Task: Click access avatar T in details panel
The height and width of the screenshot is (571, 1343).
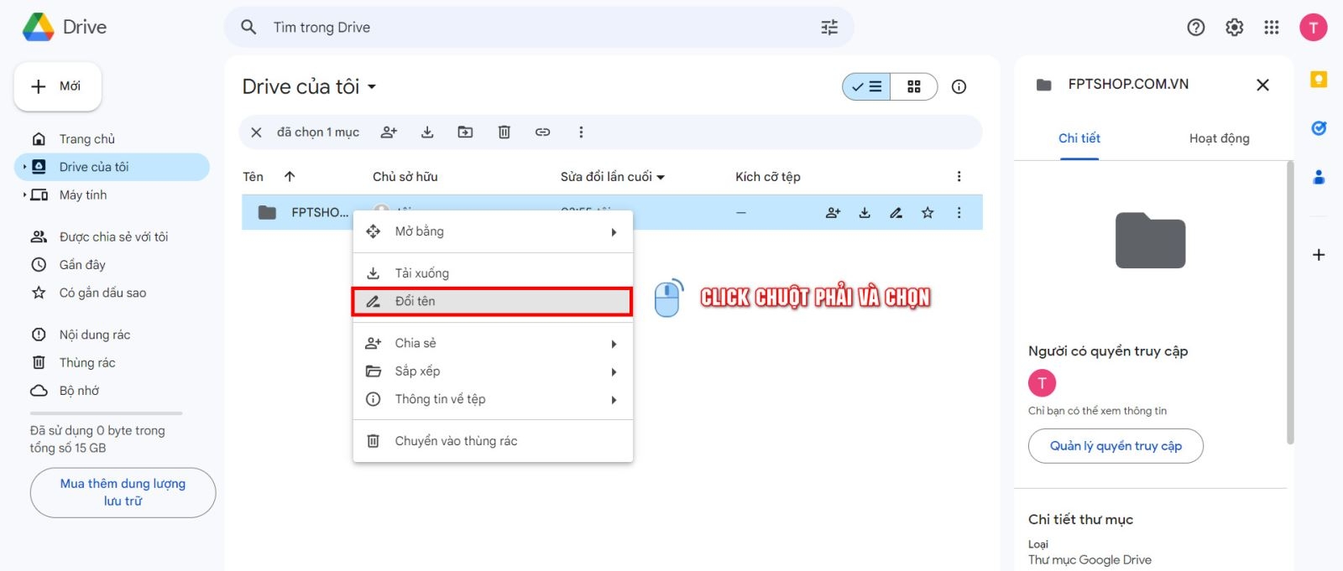Action: [1042, 383]
